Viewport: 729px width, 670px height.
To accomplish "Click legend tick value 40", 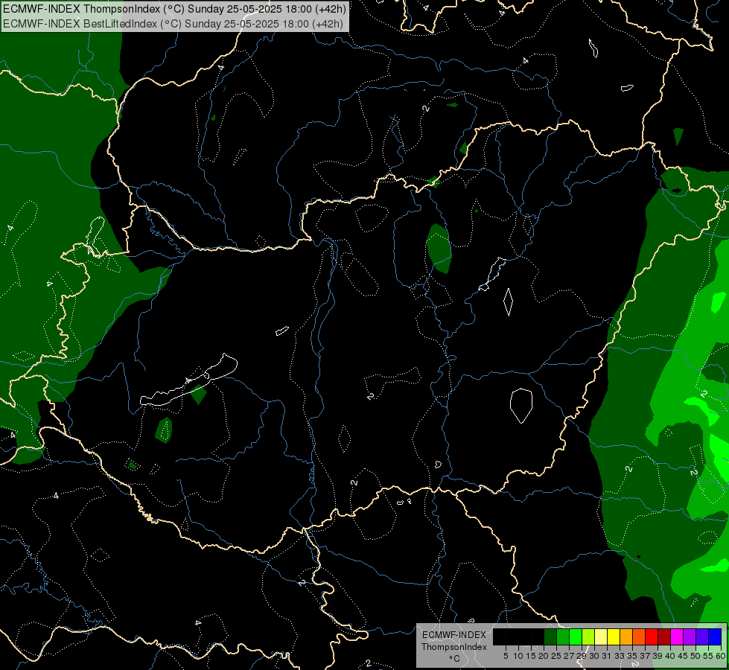I will pos(670,656).
